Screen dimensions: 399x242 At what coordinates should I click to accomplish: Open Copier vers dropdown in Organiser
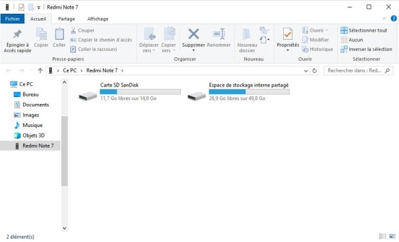(168, 40)
